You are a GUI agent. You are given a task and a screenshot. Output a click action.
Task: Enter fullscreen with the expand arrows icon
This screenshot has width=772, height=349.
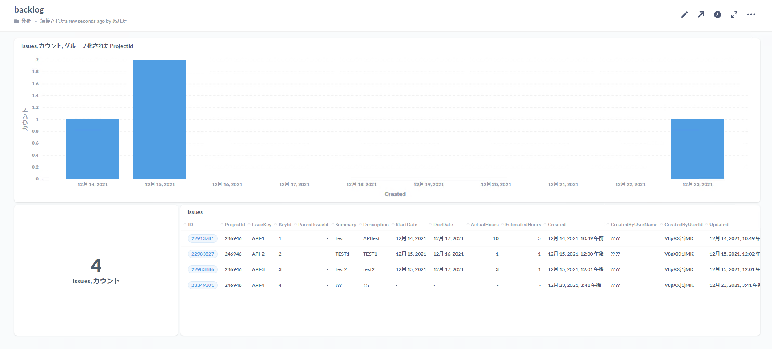(x=734, y=15)
